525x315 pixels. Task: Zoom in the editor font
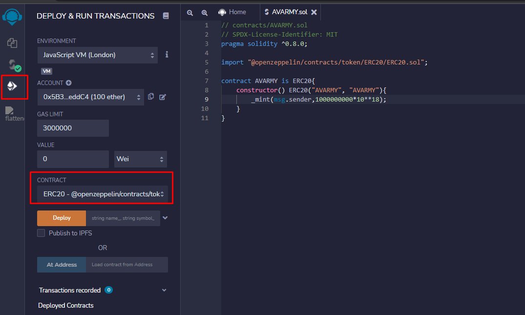point(205,12)
